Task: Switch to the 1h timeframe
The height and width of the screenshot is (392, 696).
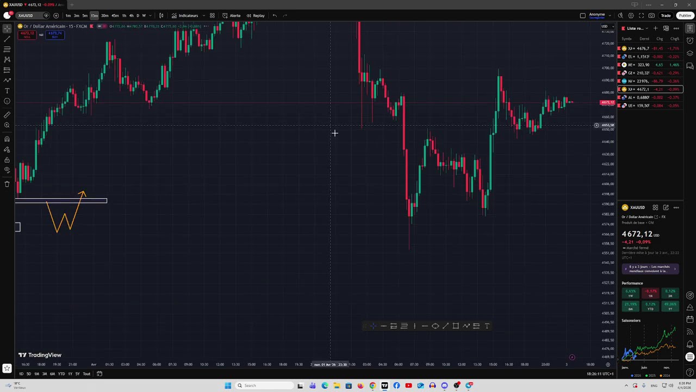Action: tap(124, 15)
